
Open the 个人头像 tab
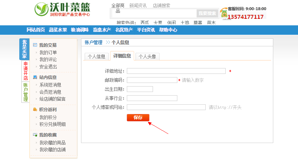pyautogui.click(x=147, y=56)
